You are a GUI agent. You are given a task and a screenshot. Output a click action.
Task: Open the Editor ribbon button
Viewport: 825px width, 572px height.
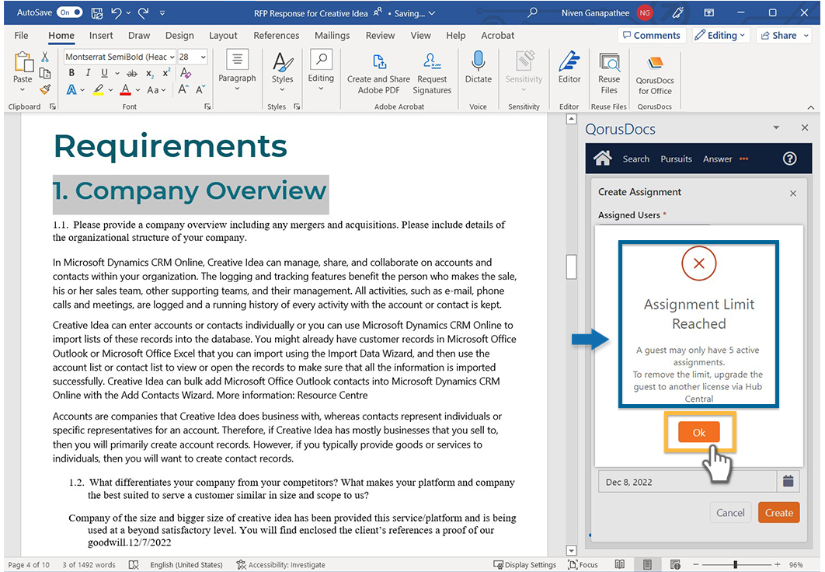pos(569,68)
